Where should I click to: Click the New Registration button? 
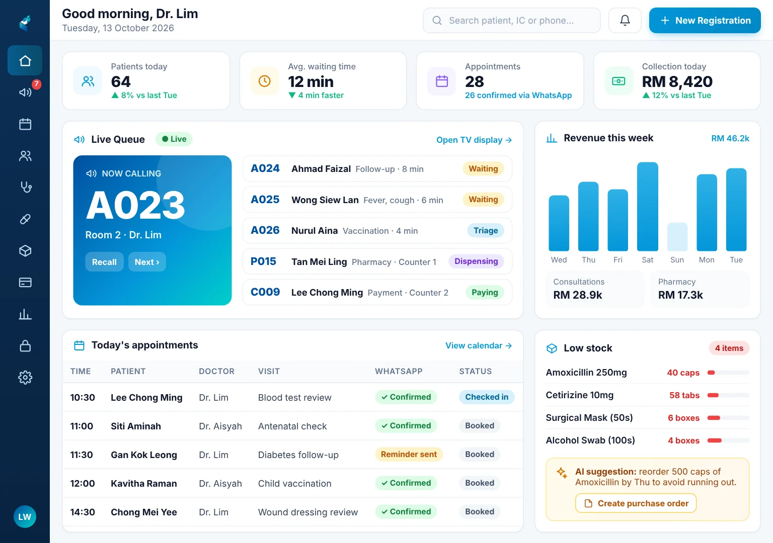coord(705,21)
